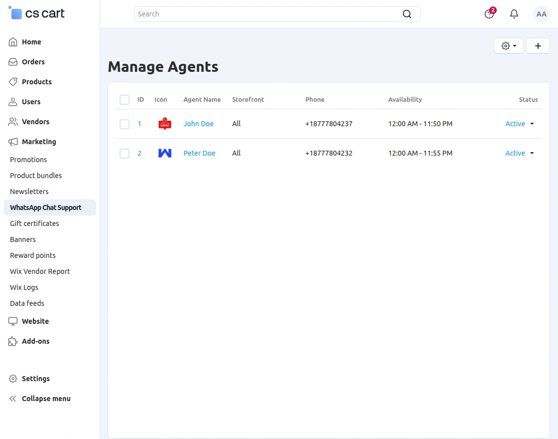
Task: Open John Doe agent link
Action: [x=199, y=124]
